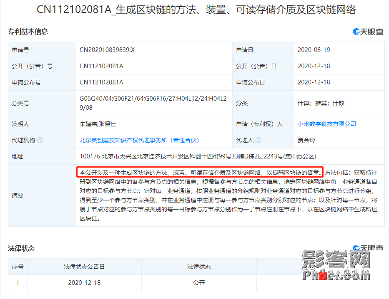Screen dimensions: 389x299
Task: Select the classification codes starting with G06Q40/04
Action: 153,103
